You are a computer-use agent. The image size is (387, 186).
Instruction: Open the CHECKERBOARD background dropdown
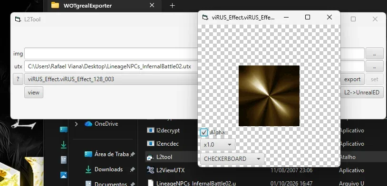(232, 158)
